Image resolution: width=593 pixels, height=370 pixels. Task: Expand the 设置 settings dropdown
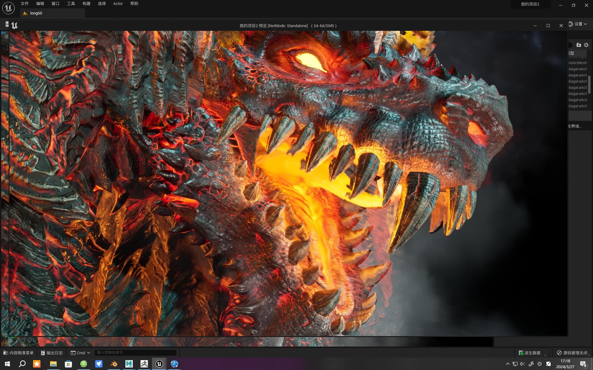tap(578, 24)
